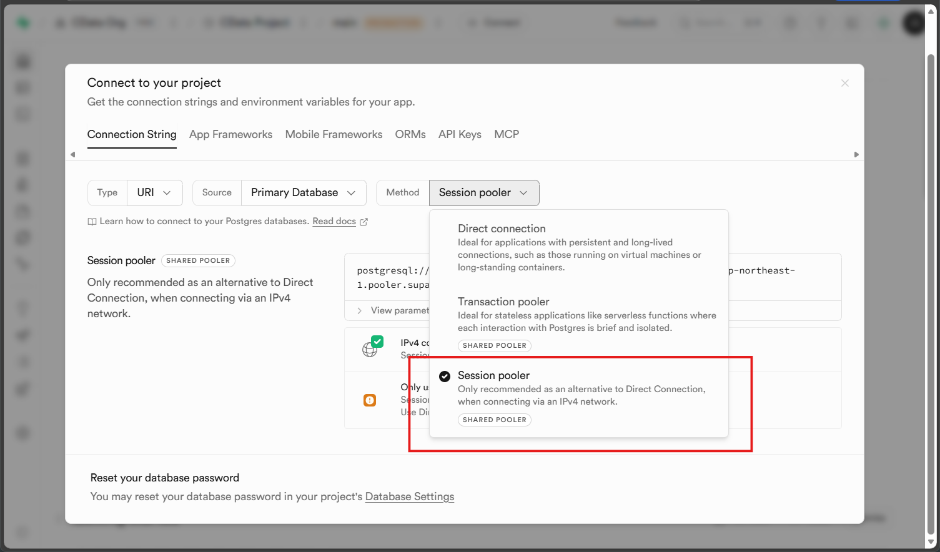Expand the View parameters section
This screenshot has height=552, width=940.
click(x=393, y=310)
